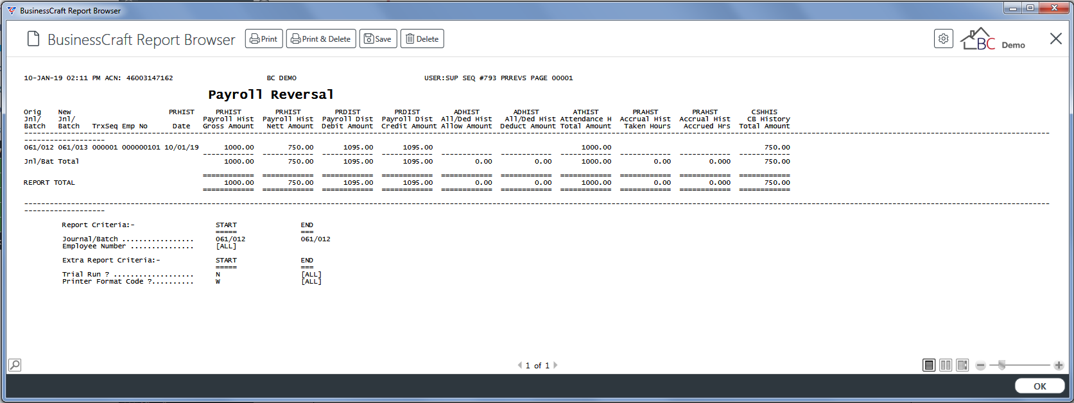Click new batch number '061/013'
Image resolution: width=1074 pixels, height=403 pixels.
click(73, 148)
